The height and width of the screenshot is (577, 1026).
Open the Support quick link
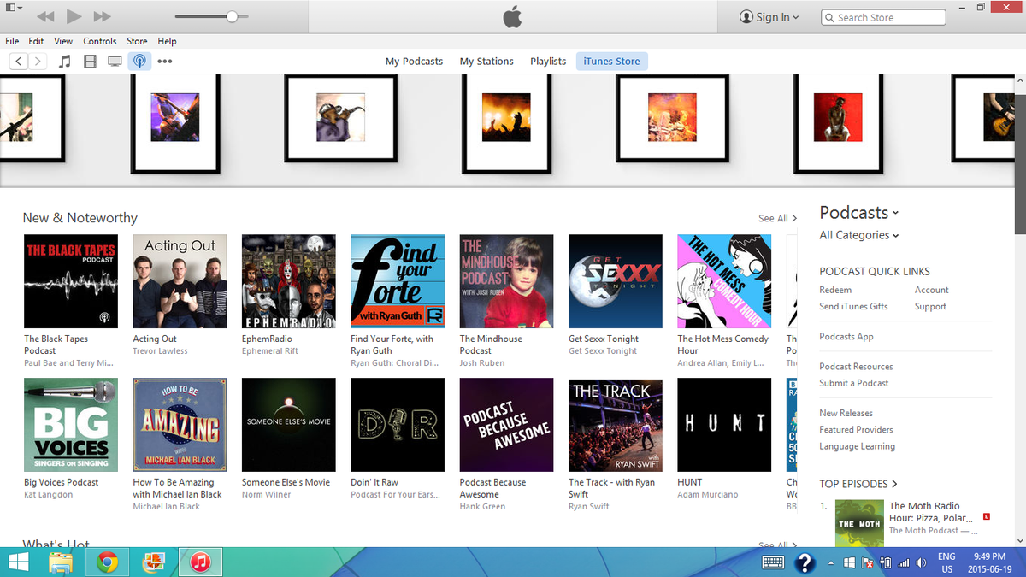(930, 307)
